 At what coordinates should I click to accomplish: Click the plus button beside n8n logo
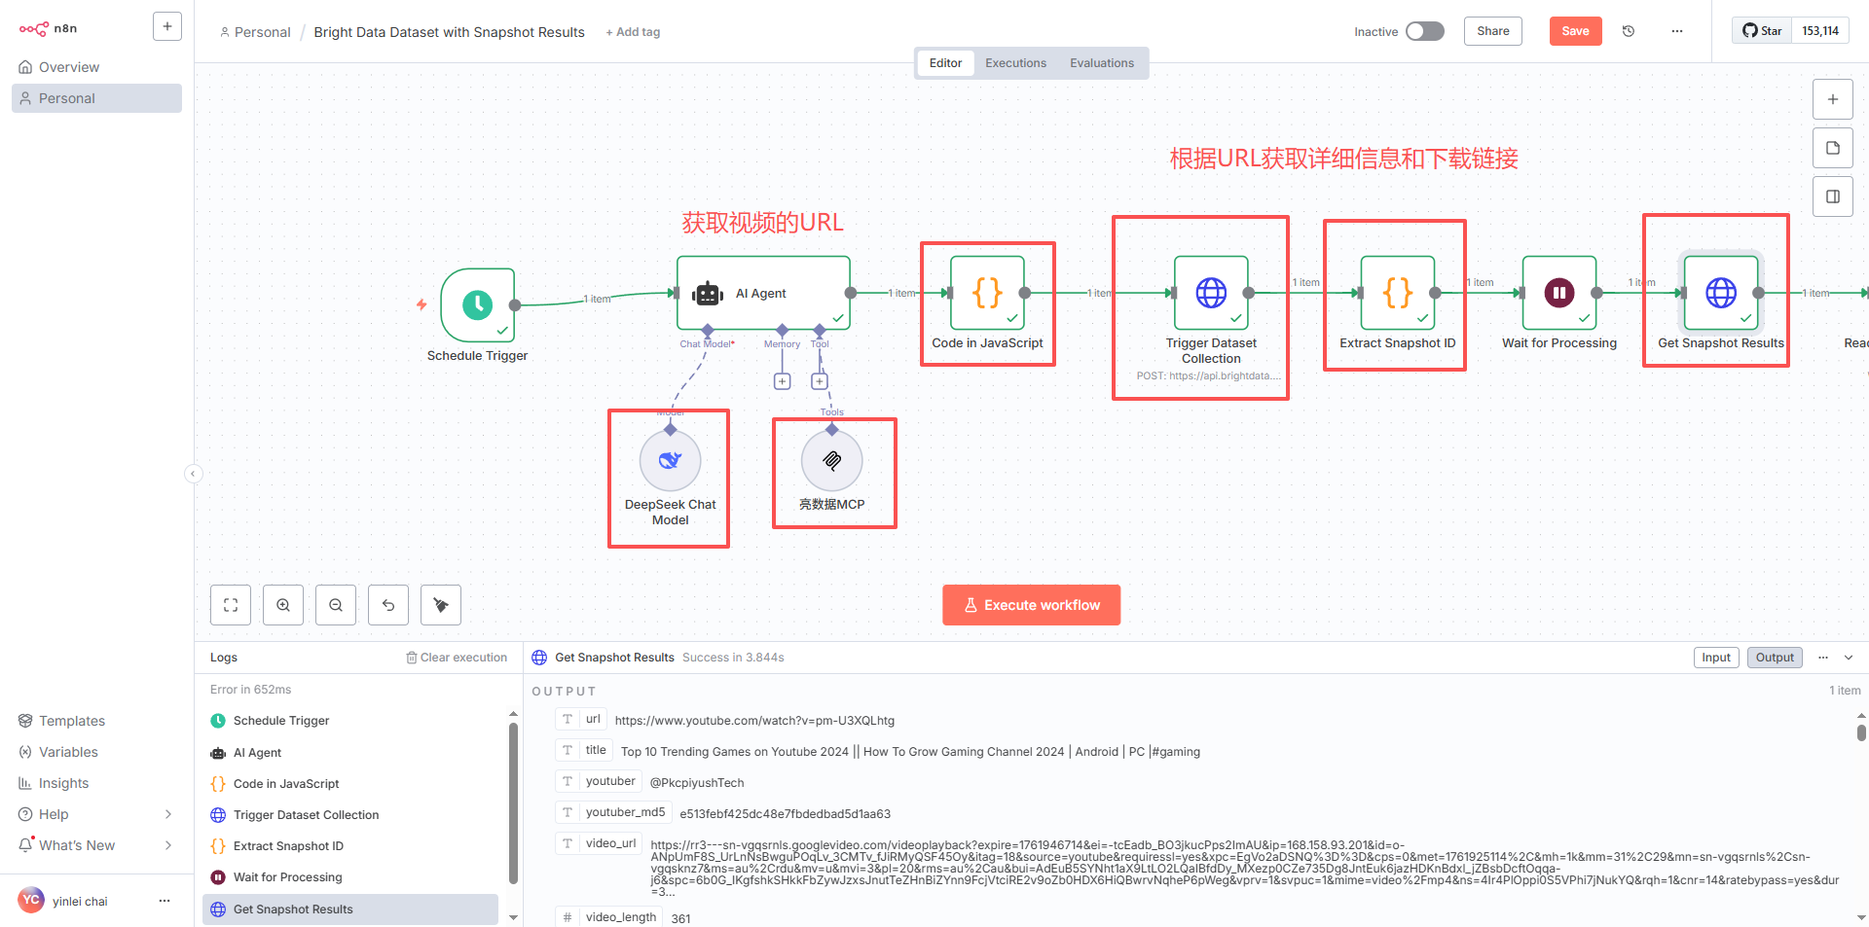(x=167, y=26)
